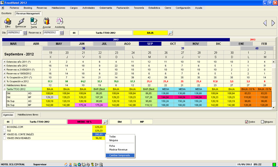Click home icon in status bar
This screenshot has height=167, width=278.
click(65, 164)
